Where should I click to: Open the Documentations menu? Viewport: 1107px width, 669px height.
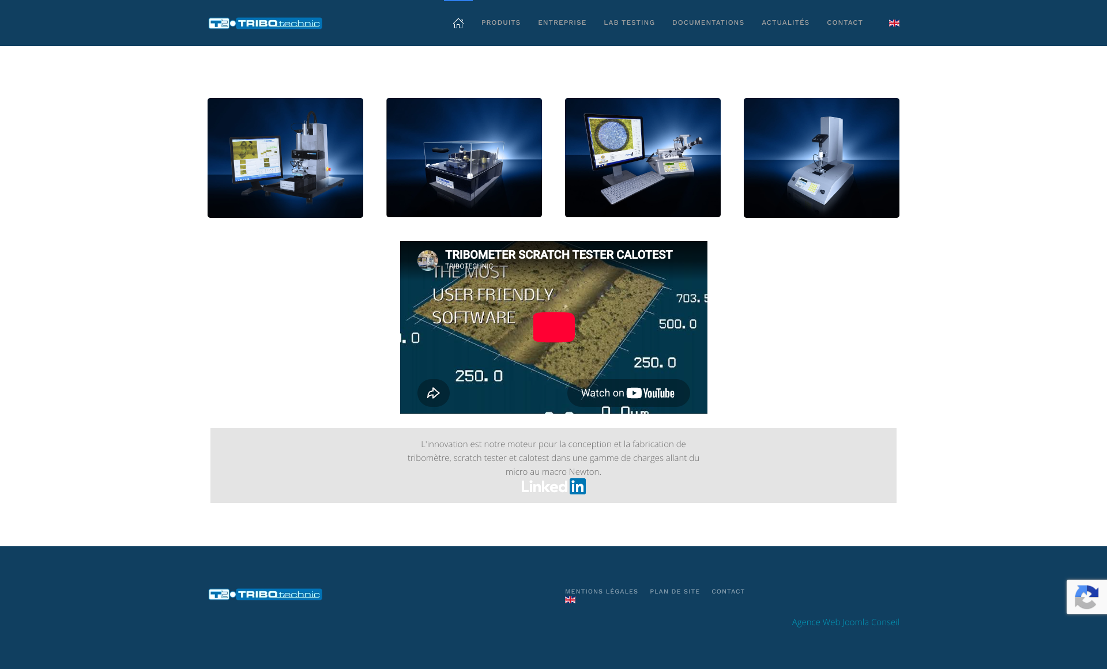(708, 23)
